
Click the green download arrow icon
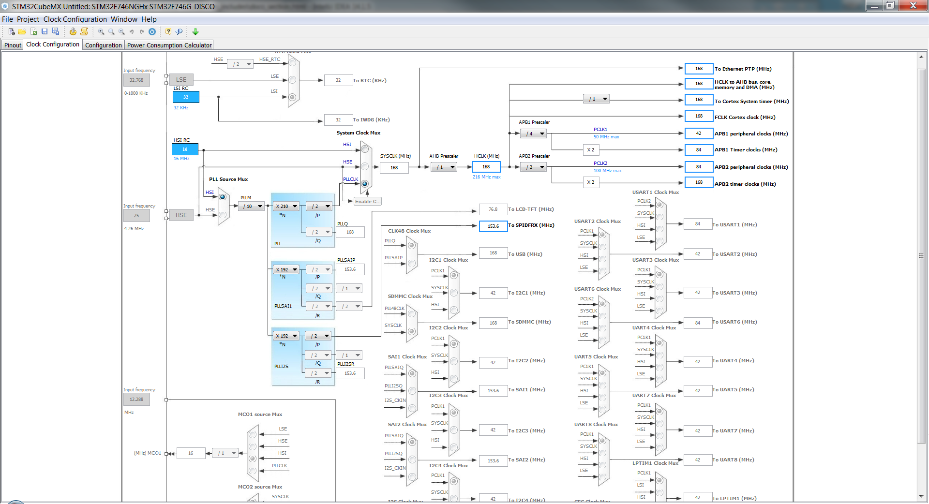195,32
